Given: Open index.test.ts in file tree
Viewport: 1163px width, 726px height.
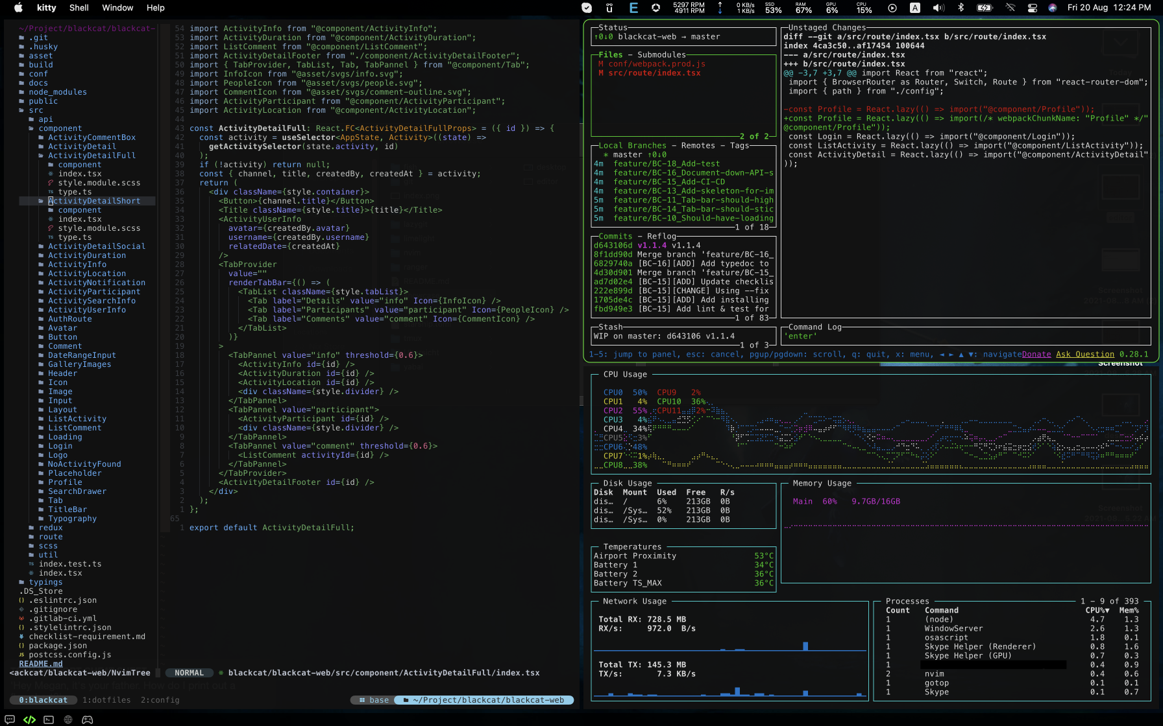Looking at the screenshot, I should tap(70, 564).
